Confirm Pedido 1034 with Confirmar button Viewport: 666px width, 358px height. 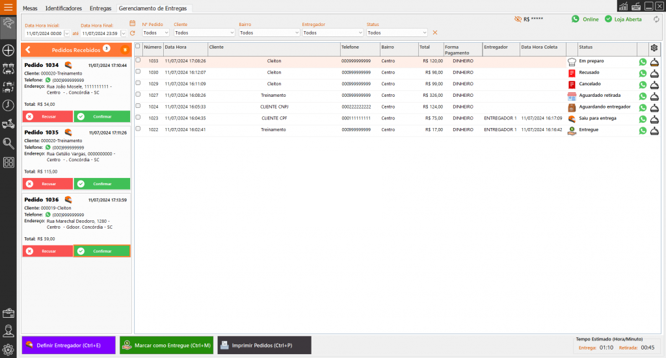point(102,116)
